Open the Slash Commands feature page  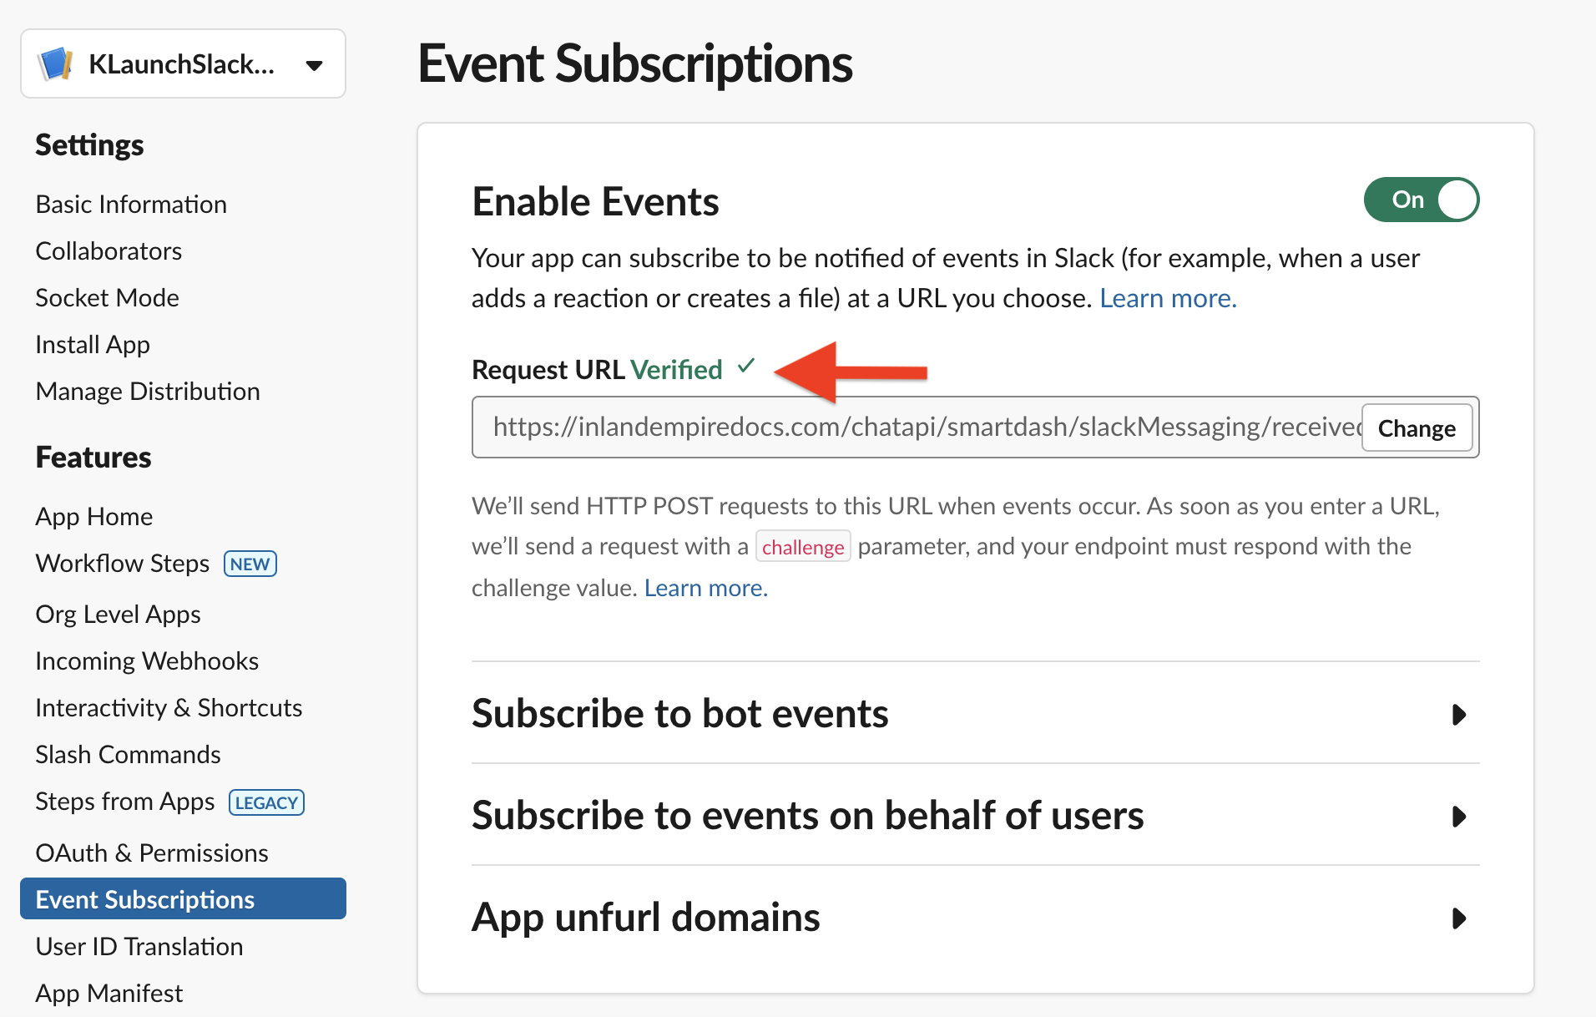pos(128,755)
